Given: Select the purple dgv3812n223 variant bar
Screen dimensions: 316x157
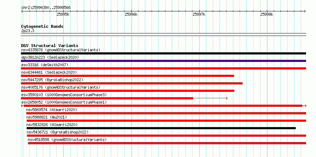Looking at the screenshot, I should coord(163,61).
